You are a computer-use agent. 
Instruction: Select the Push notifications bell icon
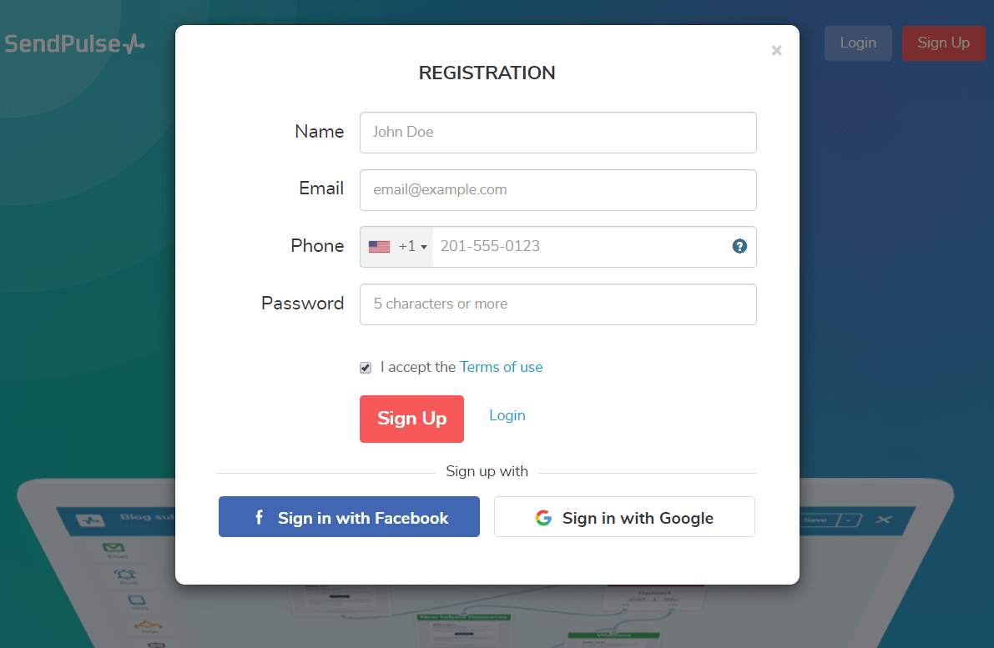[x=125, y=575]
